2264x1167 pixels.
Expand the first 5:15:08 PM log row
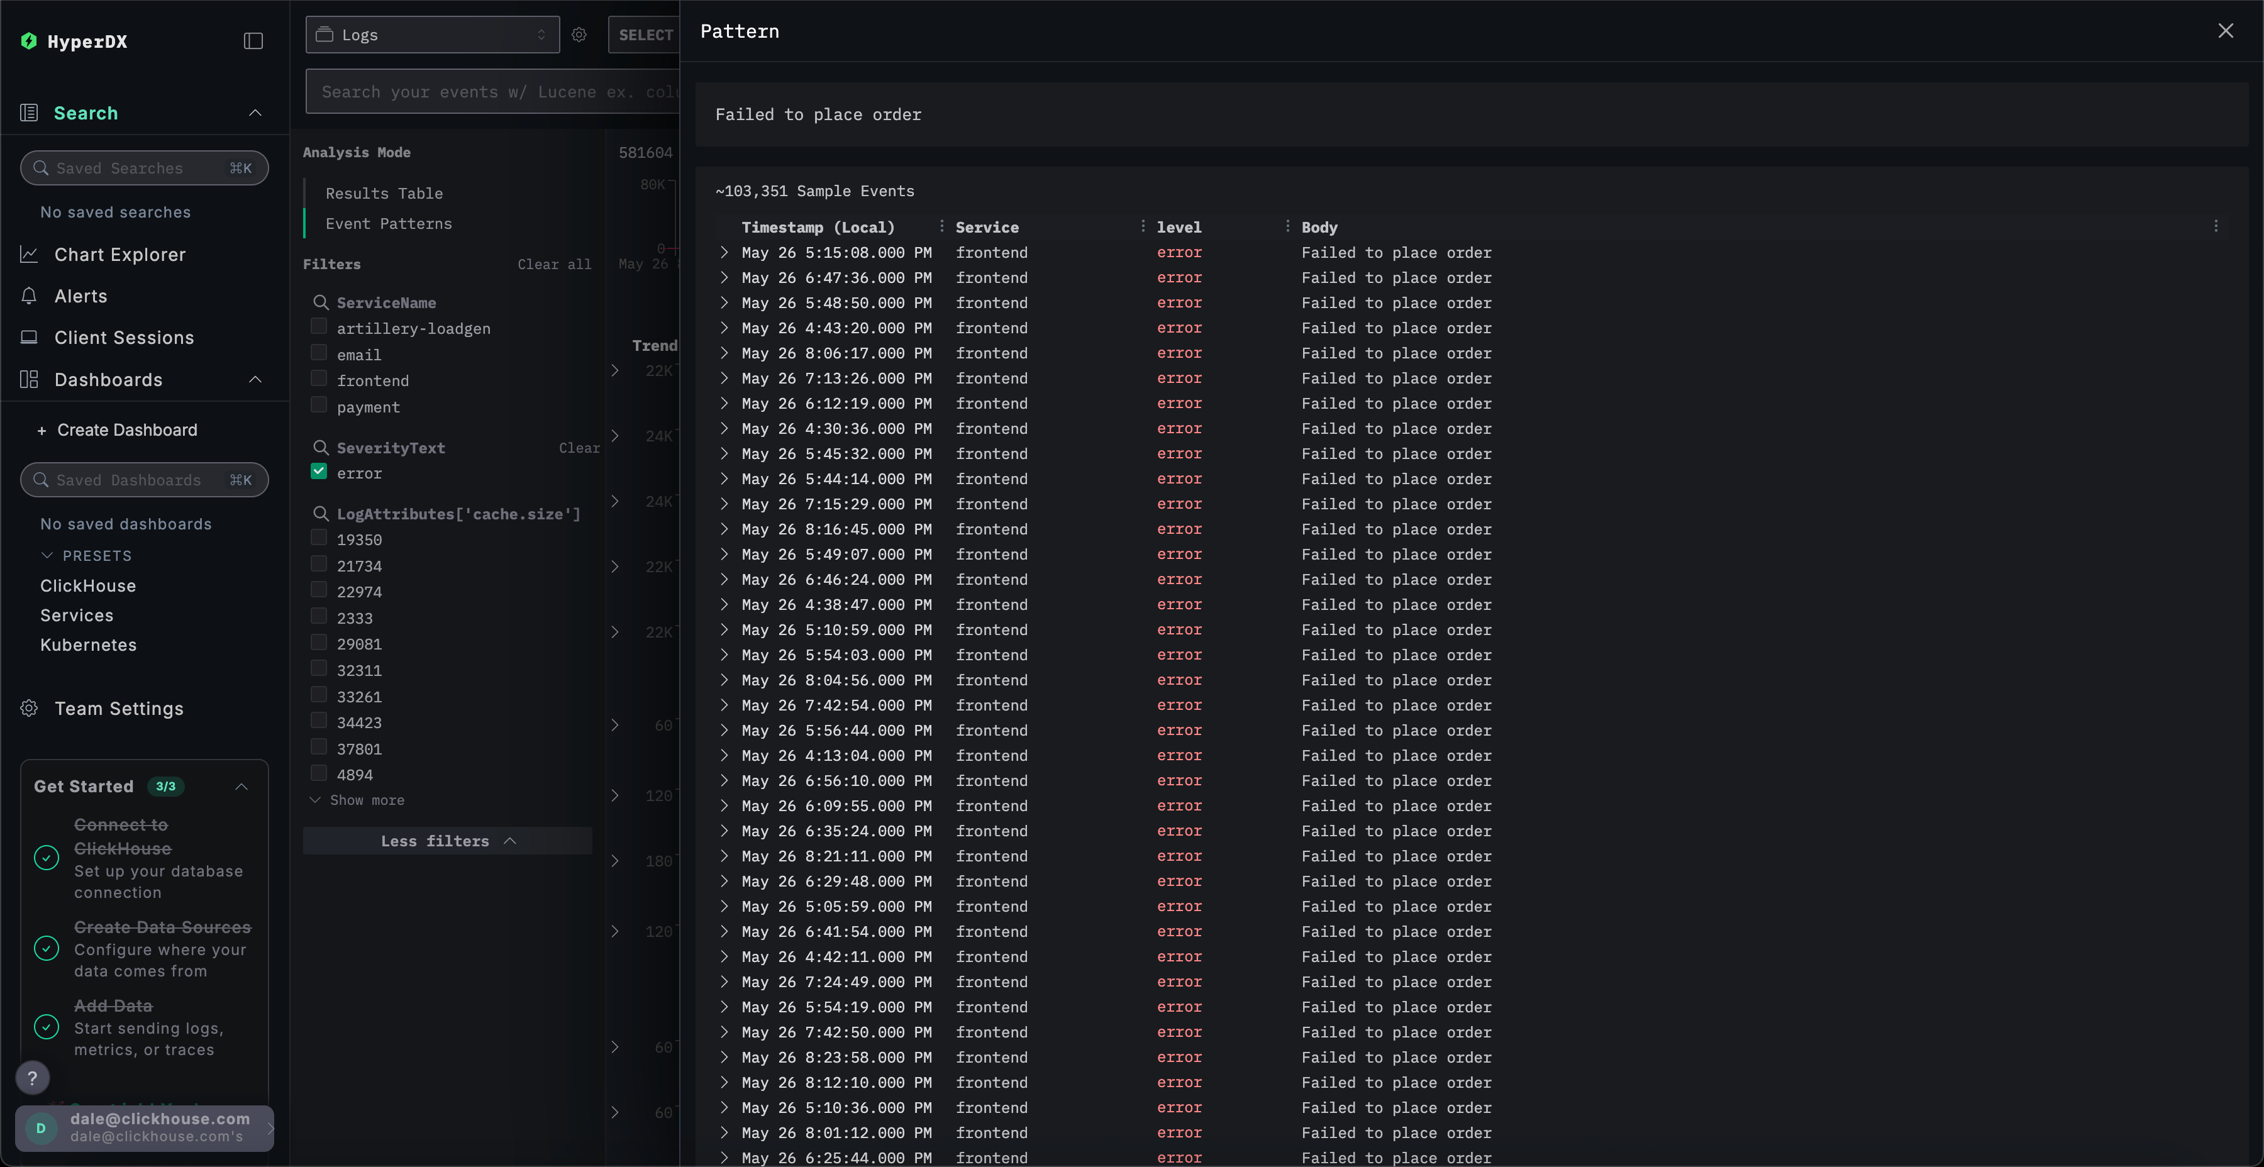pyautogui.click(x=724, y=252)
